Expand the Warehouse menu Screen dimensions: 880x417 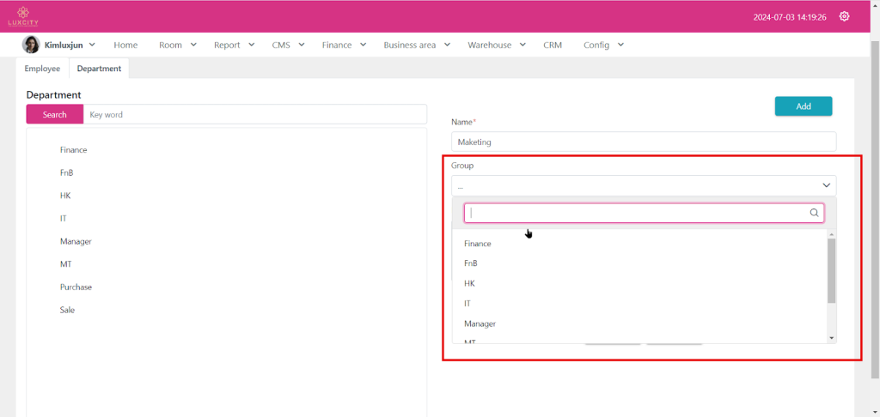point(496,45)
